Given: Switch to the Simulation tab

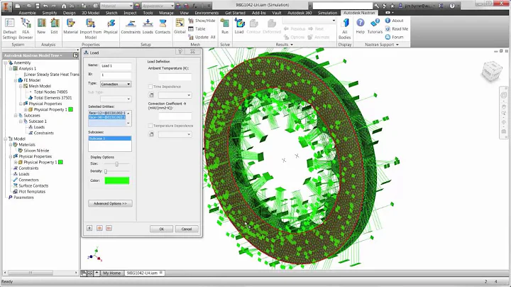Looking at the screenshot, I should point(327,13).
